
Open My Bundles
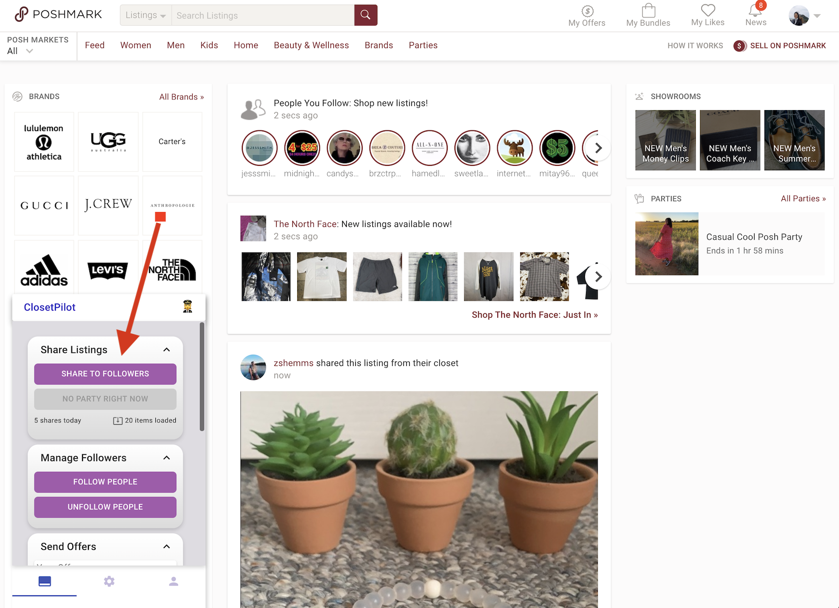648,16
